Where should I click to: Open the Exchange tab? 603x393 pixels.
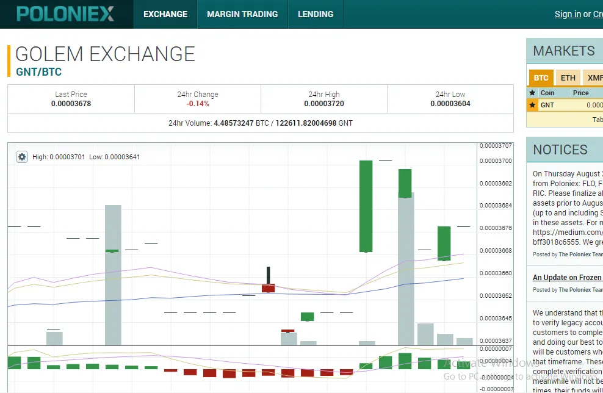coord(165,14)
